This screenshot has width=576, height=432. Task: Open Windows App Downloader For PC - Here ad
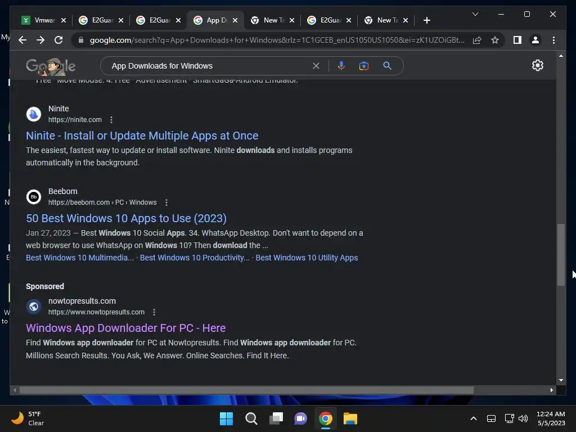(x=125, y=328)
